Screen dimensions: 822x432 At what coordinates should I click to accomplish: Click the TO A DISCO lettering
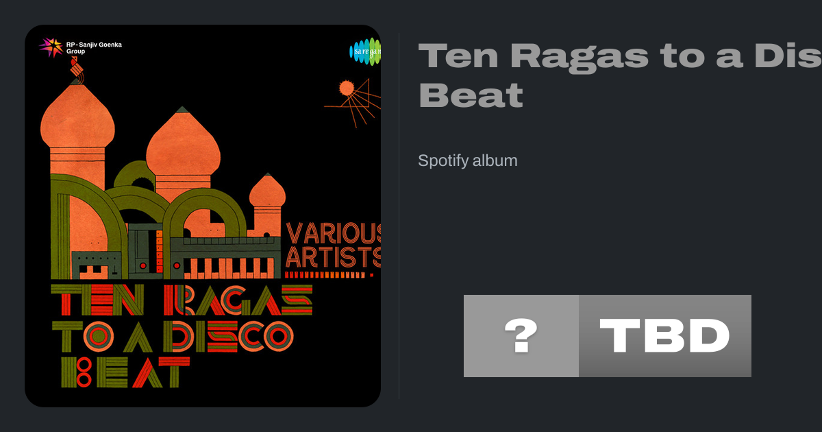173,335
